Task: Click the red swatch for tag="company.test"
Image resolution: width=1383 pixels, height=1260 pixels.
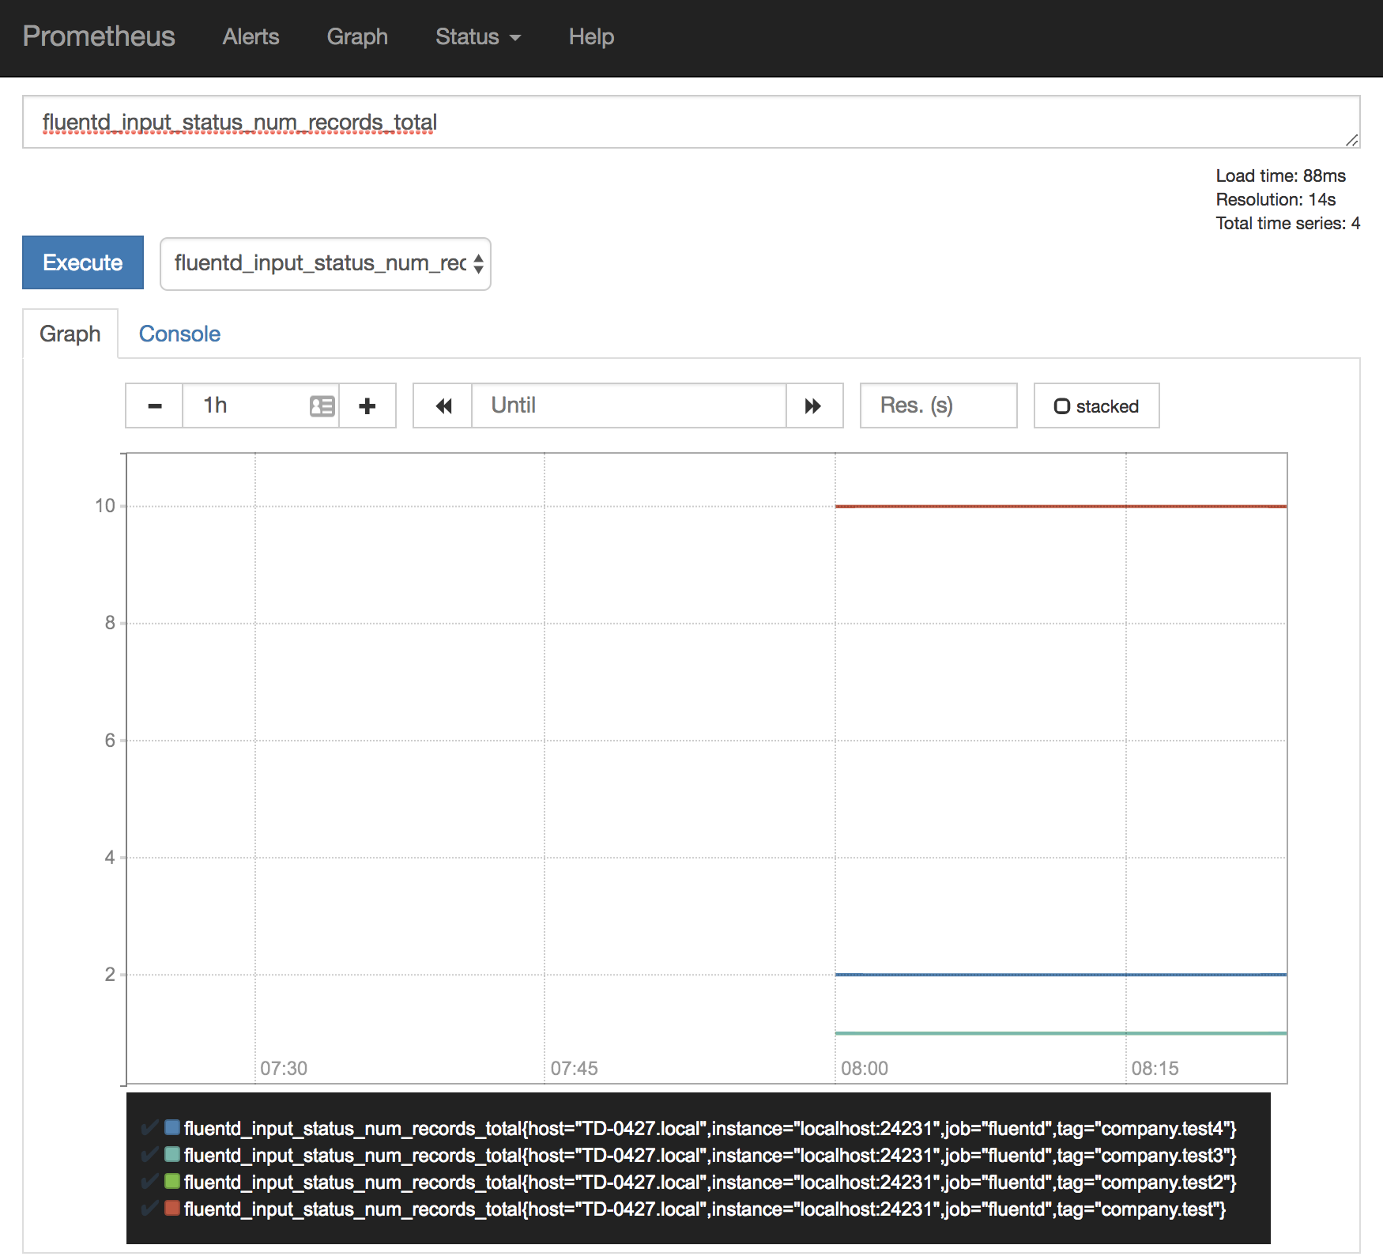Action: point(172,1208)
